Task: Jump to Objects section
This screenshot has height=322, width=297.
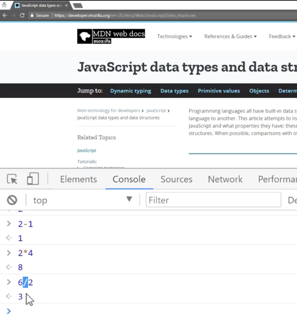Action: tap(259, 91)
